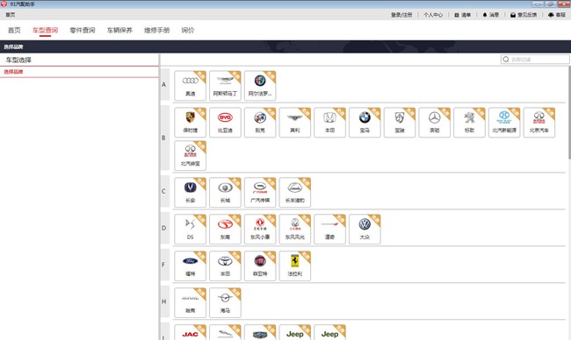The image size is (571, 340).
Task: Open the Great Wall (长城) brand
Action: tap(225, 193)
